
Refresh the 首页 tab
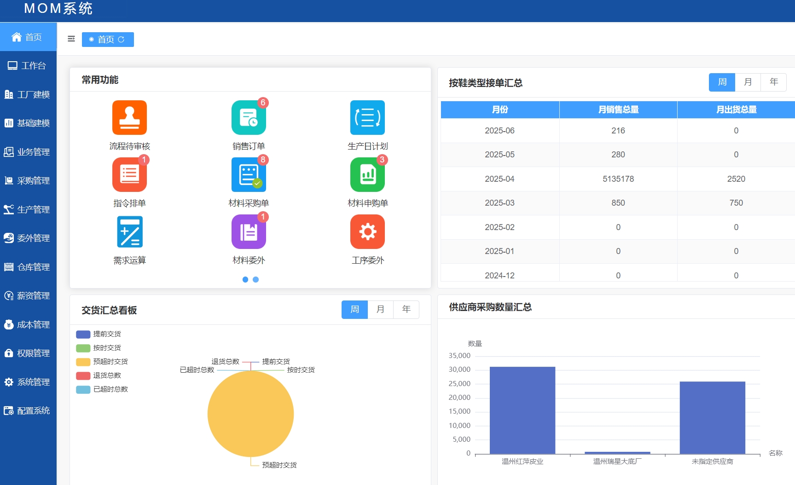pos(121,40)
